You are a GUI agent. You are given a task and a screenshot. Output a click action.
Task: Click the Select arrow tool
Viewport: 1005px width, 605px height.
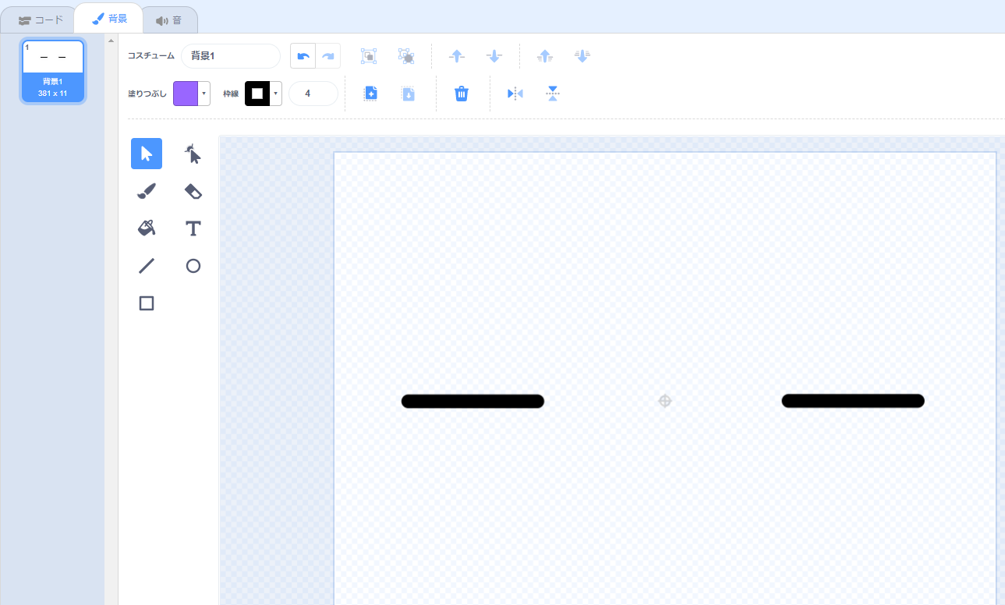pyautogui.click(x=147, y=154)
